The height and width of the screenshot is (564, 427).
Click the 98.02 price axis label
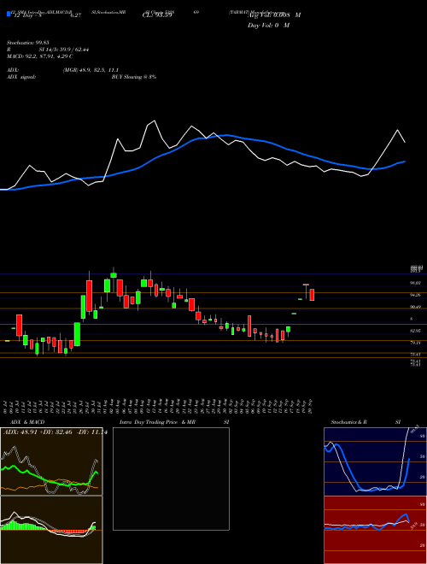(x=417, y=283)
